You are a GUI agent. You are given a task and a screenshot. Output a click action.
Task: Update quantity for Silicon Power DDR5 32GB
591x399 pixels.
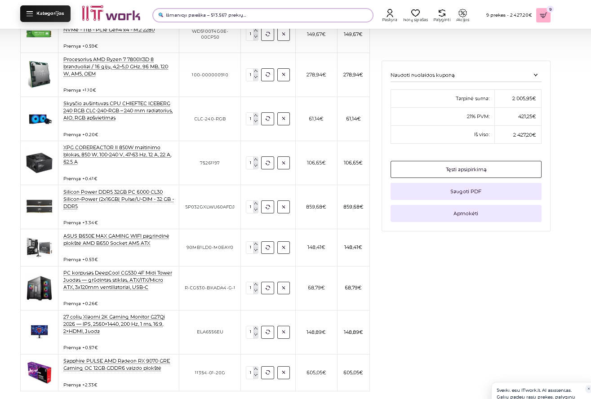267,207
